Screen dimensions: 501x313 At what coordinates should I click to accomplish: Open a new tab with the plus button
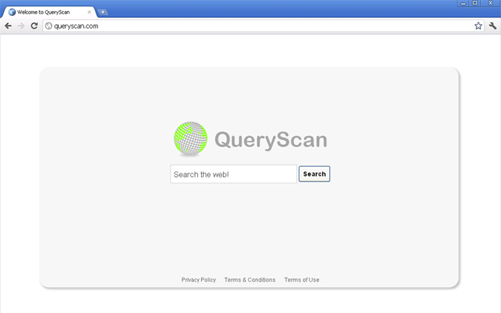click(103, 12)
